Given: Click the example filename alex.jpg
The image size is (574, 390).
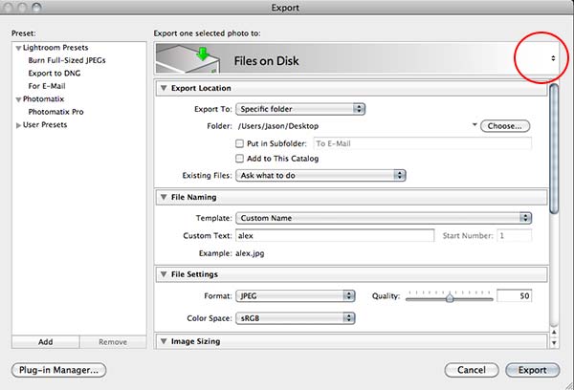Looking at the screenshot, I should click(x=250, y=253).
